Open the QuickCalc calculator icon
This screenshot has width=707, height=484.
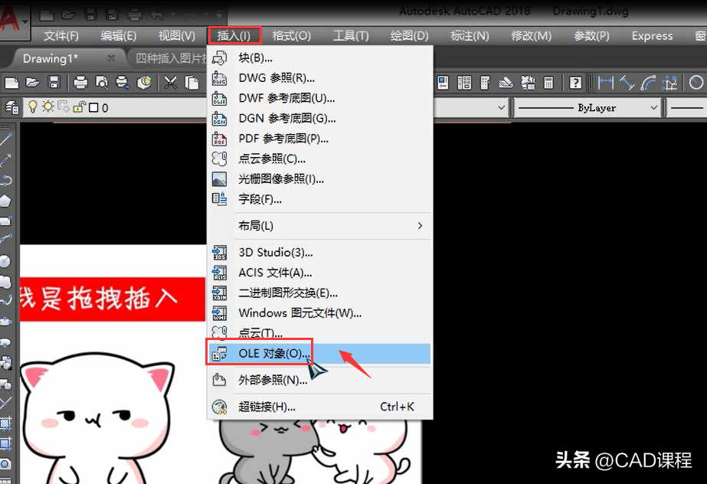(x=548, y=83)
